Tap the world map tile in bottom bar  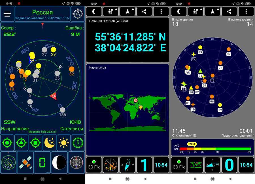tap(196, 165)
